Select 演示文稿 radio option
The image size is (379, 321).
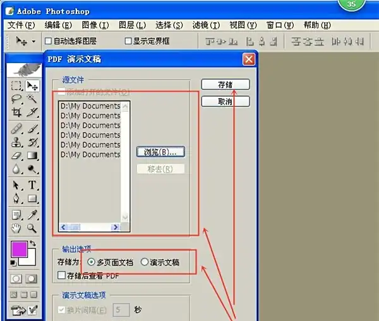point(144,262)
